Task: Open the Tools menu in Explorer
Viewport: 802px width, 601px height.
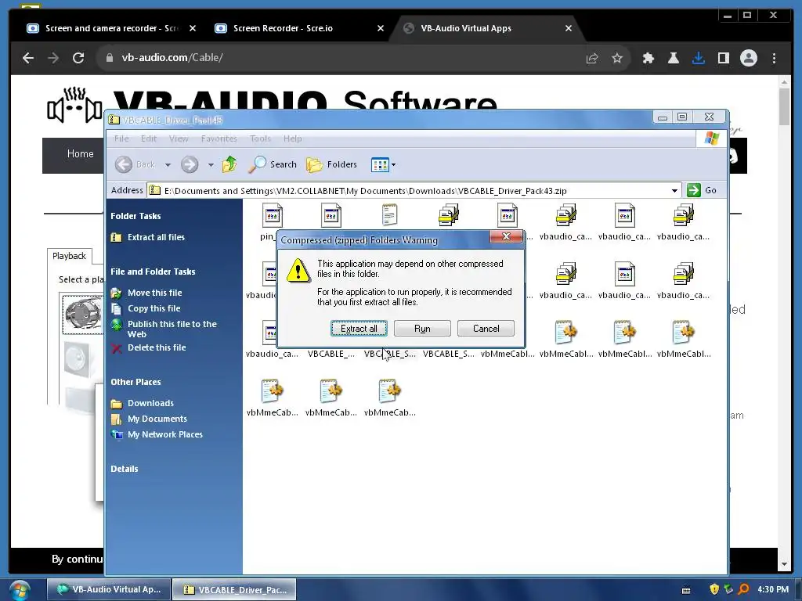Action: (260, 139)
